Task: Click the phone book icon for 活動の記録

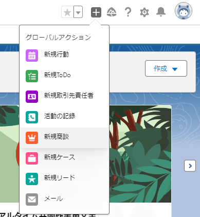Action: (32, 117)
